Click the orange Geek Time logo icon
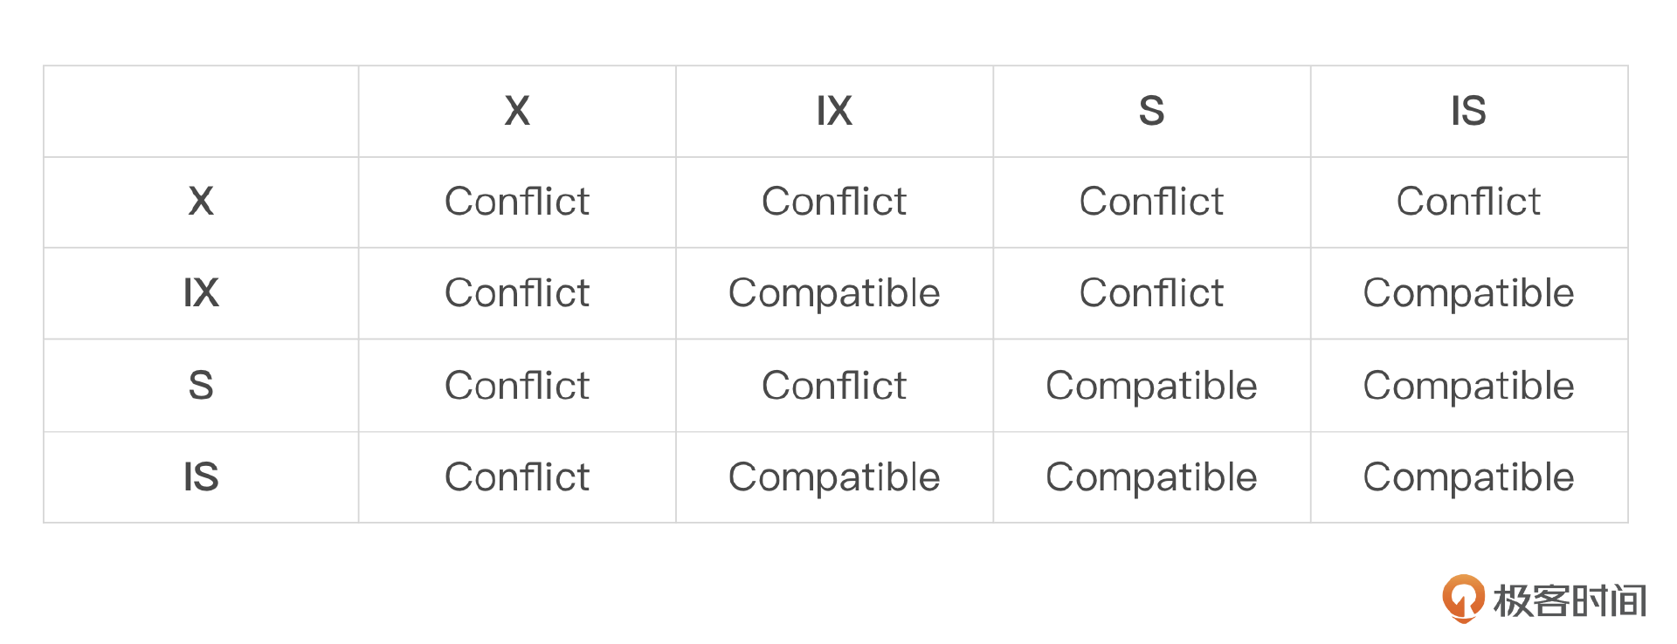This screenshot has height=644, width=1677. coord(1463,598)
